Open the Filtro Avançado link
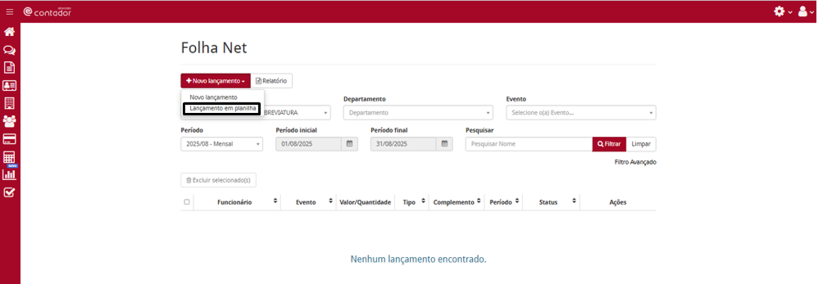The image size is (818, 284). (635, 162)
